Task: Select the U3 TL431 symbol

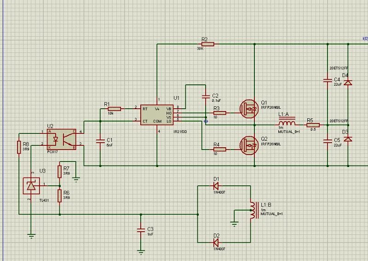Action: point(31,186)
